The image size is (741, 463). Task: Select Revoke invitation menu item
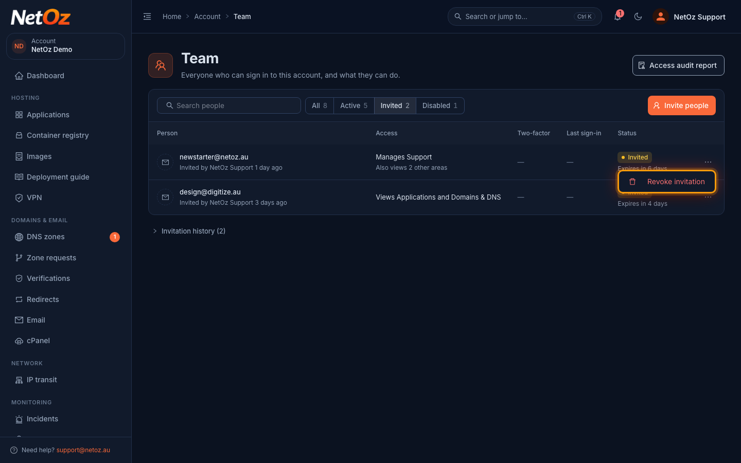tap(667, 182)
